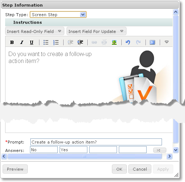Open the Insert Field For Update dropdown
Image resolution: width=185 pixels, height=182 pixels.
[x=97, y=31]
